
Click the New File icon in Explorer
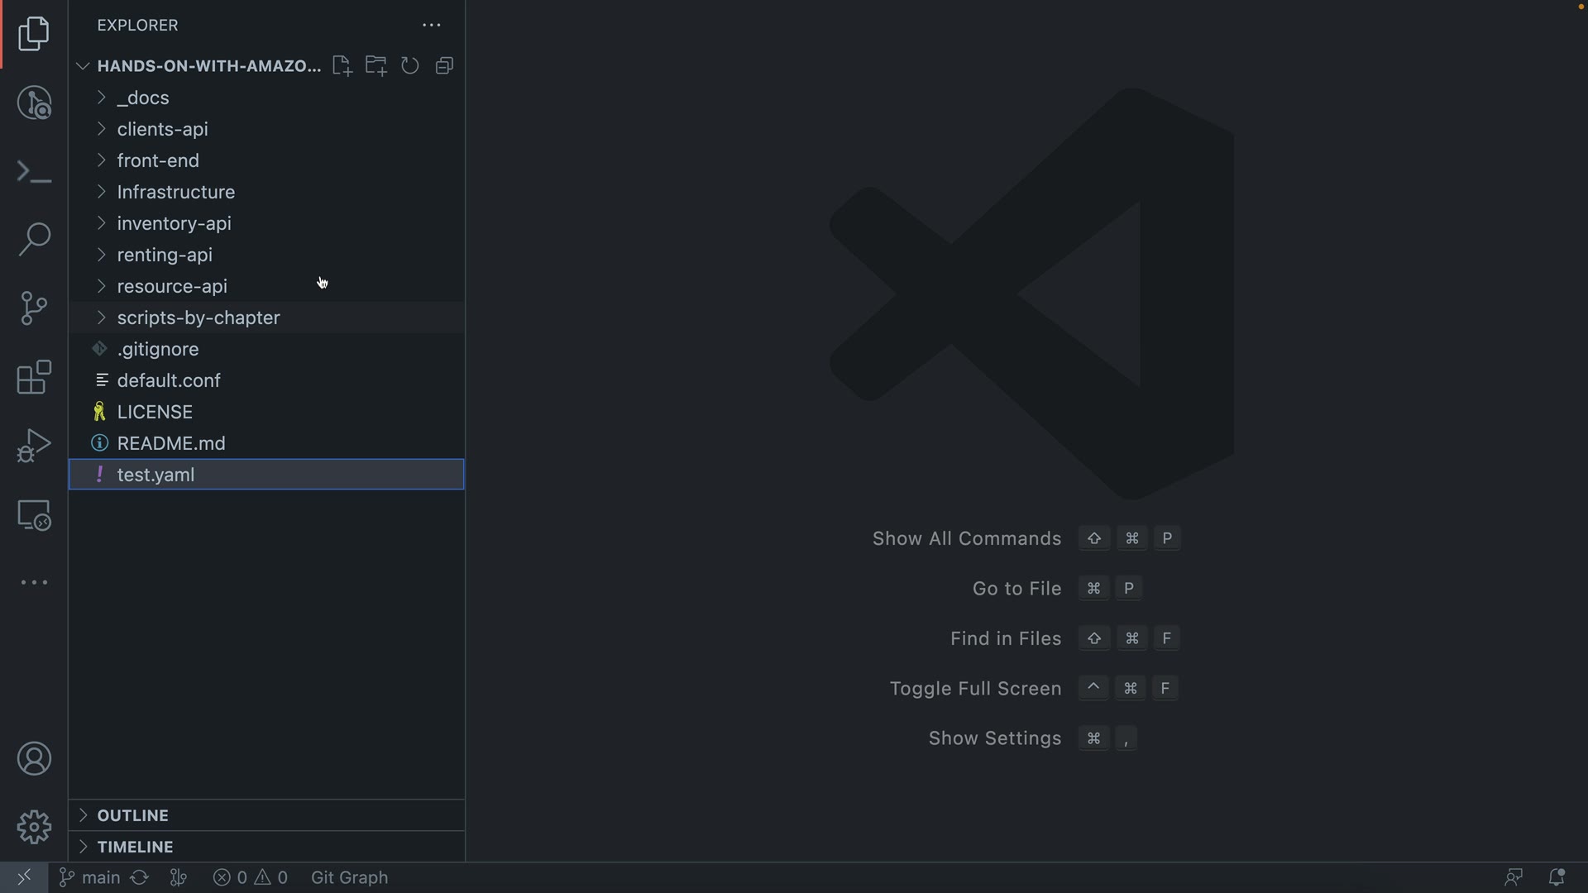pyautogui.click(x=342, y=66)
